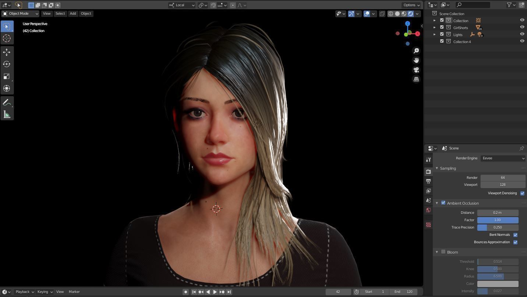
Task: Open the Scene properties tab
Action: click(x=428, y=200)
